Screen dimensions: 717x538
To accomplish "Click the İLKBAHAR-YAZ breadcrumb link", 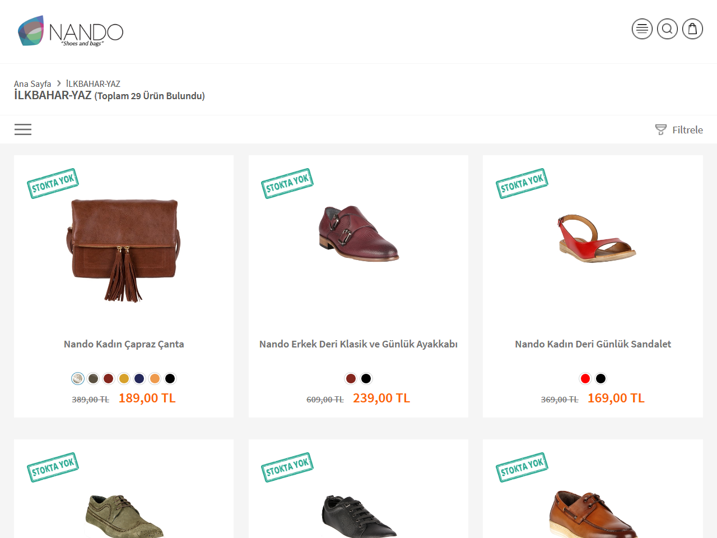I will click(x=93, y=84).
